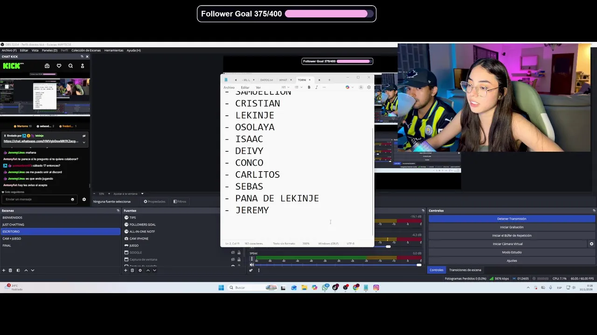Toggle visibility of GOOGLE source
This screenshot has height=335, width=597.
pyautogui.click(x=233, y=253)
